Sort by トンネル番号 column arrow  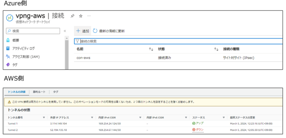click(44, 117)
